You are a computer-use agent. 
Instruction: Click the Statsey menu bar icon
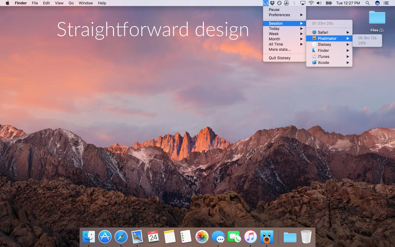point(266,3)
